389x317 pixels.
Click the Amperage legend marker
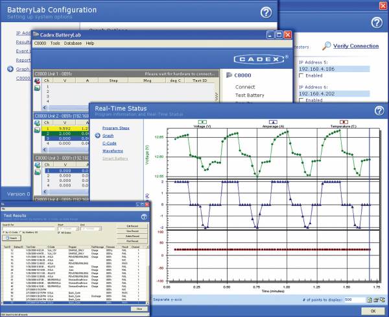click(x=272, y=121)
